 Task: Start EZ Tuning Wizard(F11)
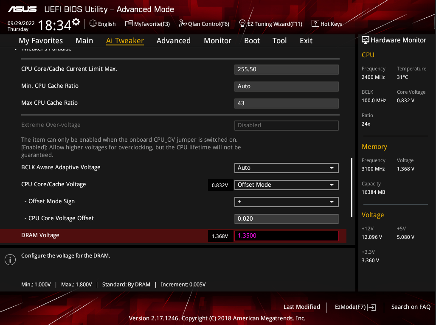pyautogui.click(x=275, y=24)
